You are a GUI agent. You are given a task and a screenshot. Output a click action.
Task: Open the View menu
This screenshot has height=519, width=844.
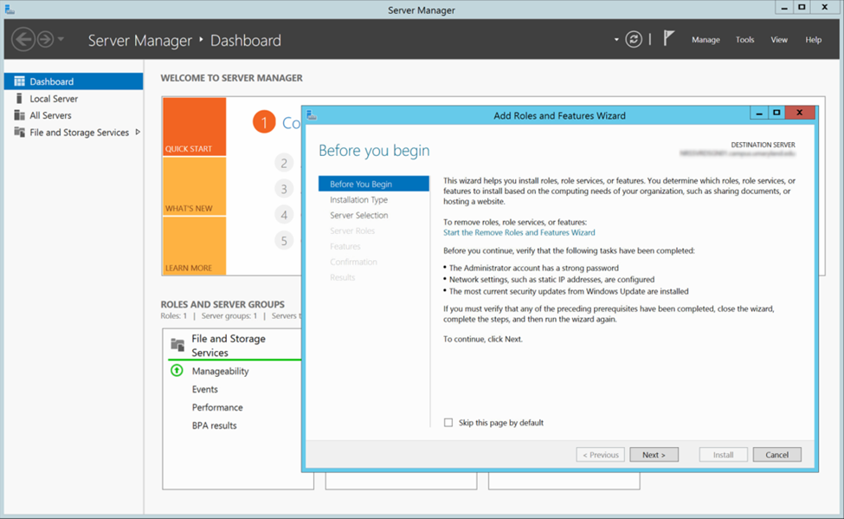(x=779, y=39)
